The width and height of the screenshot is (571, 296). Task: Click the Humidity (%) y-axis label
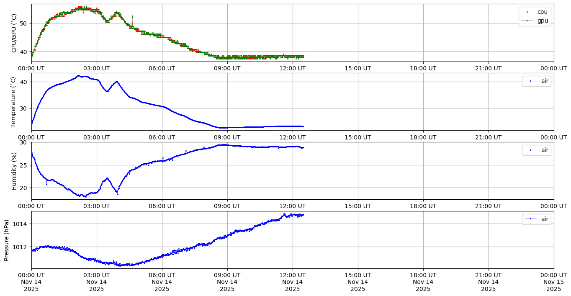(14, 171)
